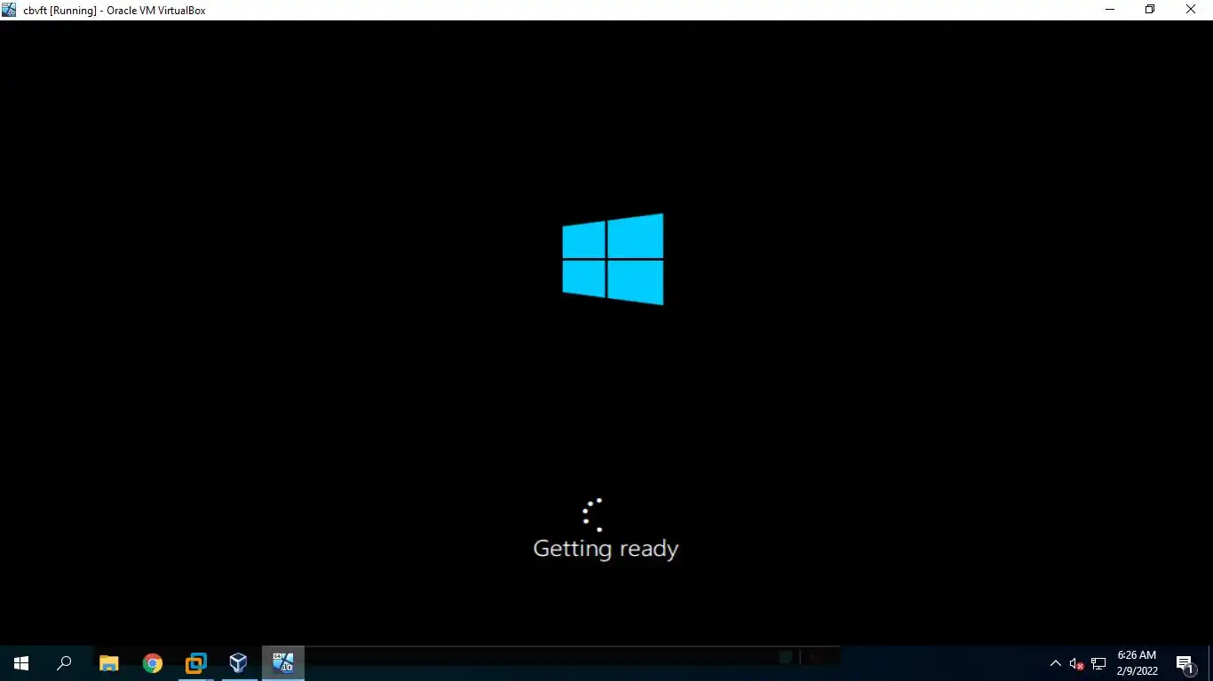Minimize the cbvft VirtualBox window
The image size is (1213, 681).
click(x=1109, y=10)
